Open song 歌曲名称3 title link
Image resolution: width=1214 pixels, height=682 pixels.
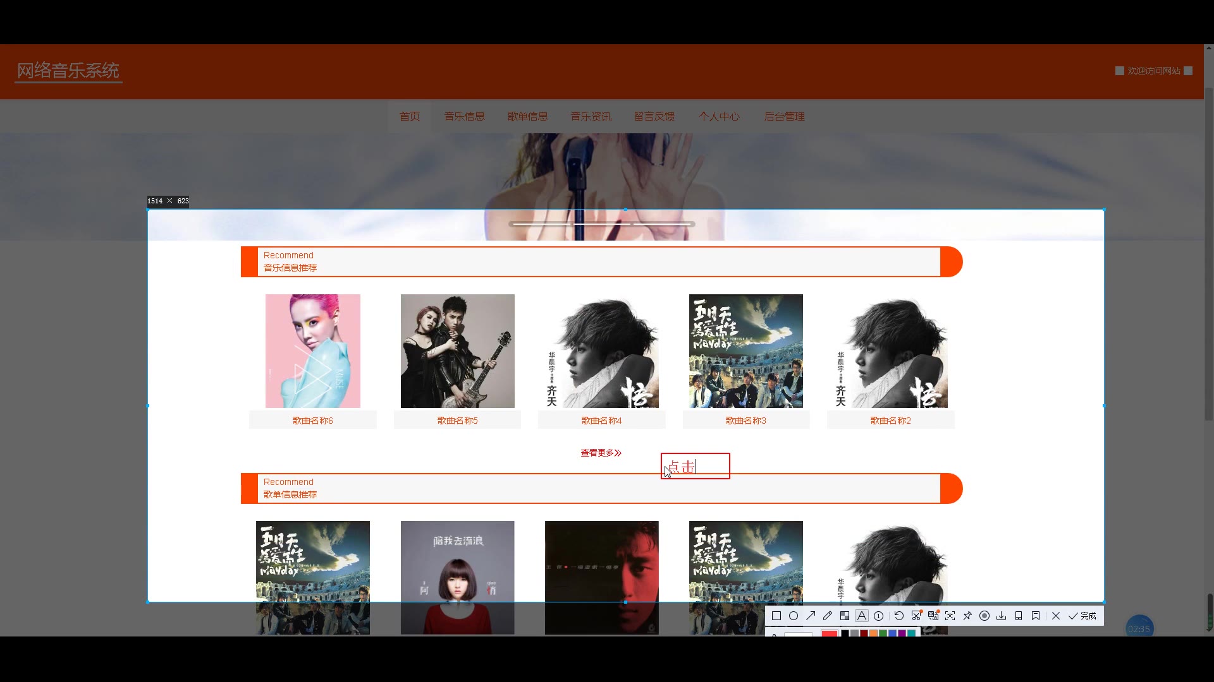coord(745,421)
